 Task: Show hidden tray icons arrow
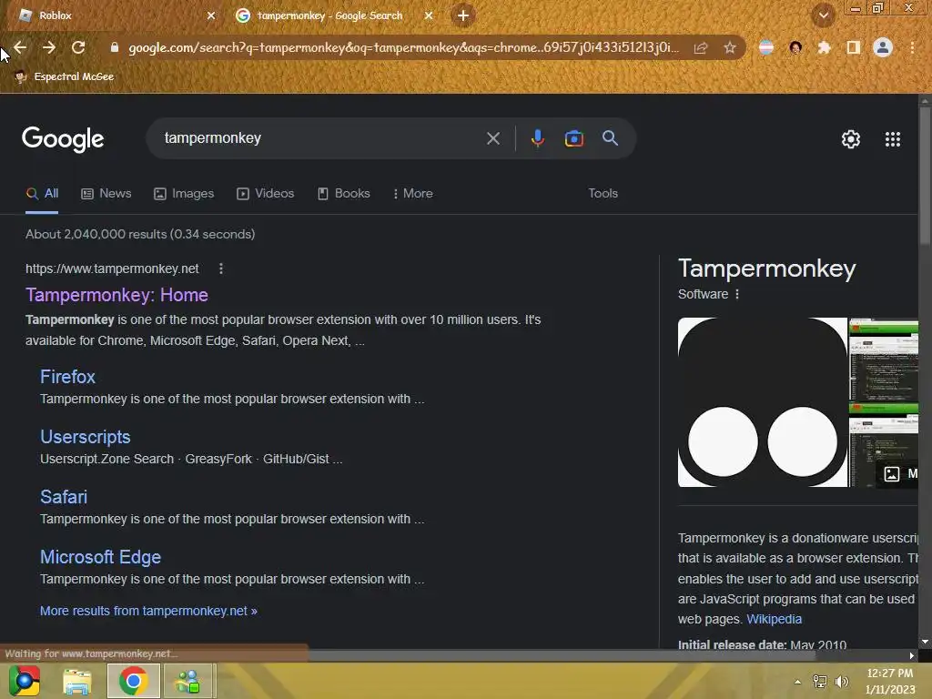coord(797,682)
